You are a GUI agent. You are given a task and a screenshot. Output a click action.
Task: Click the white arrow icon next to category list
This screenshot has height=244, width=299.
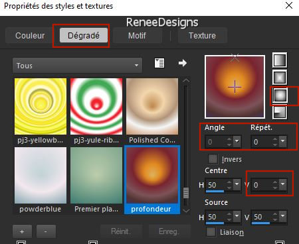(183, 63)
